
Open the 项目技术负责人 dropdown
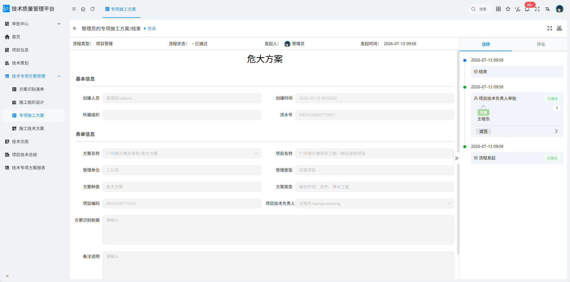[375, 203]
